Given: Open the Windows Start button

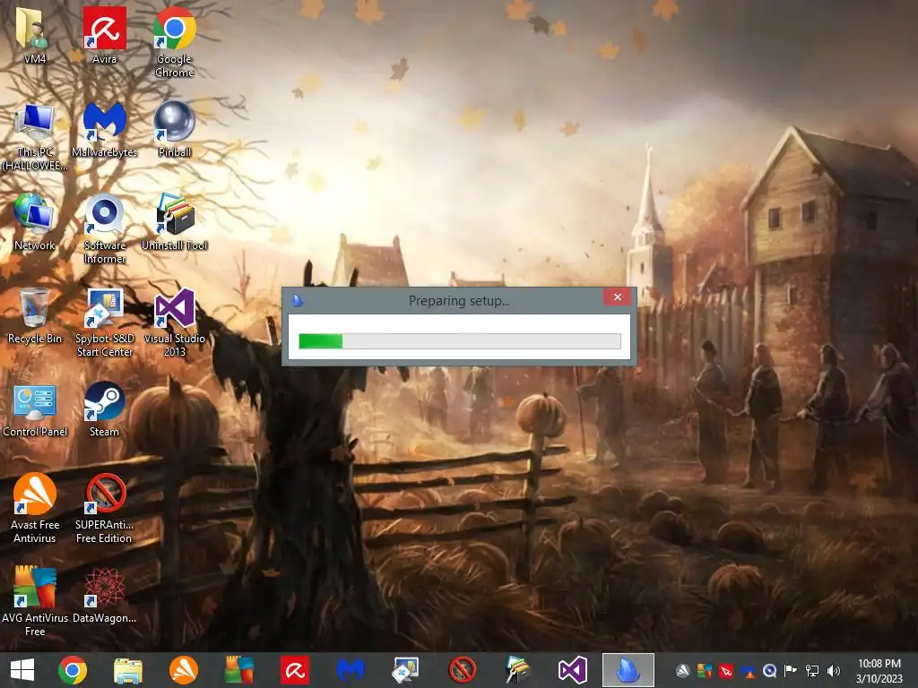Looking at the screenshot, I should pyautogui.click(x=22, y=670).
